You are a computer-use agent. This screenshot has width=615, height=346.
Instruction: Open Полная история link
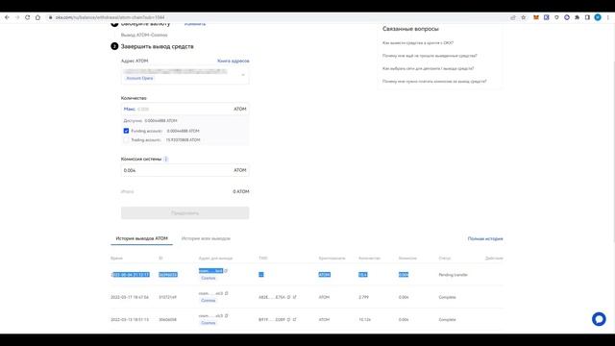[485, 238]
